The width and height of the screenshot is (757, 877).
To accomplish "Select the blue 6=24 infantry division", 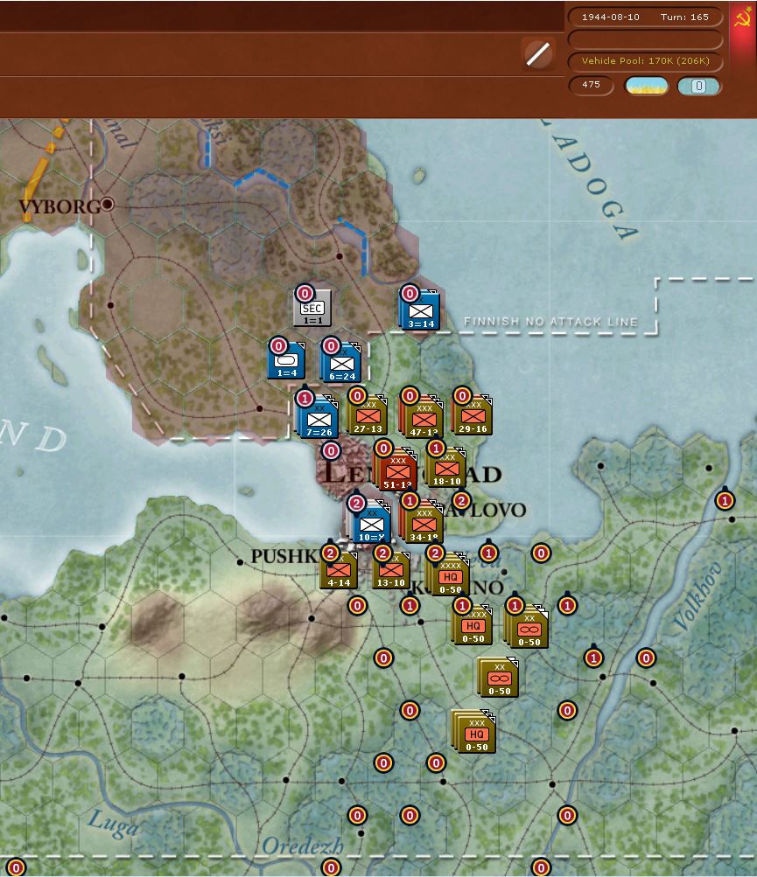I will tap(341, 363).
